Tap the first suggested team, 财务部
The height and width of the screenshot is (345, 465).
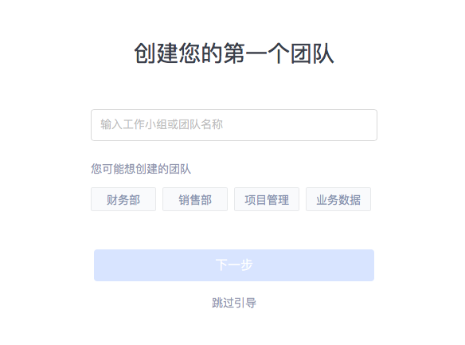pos(123,199)
